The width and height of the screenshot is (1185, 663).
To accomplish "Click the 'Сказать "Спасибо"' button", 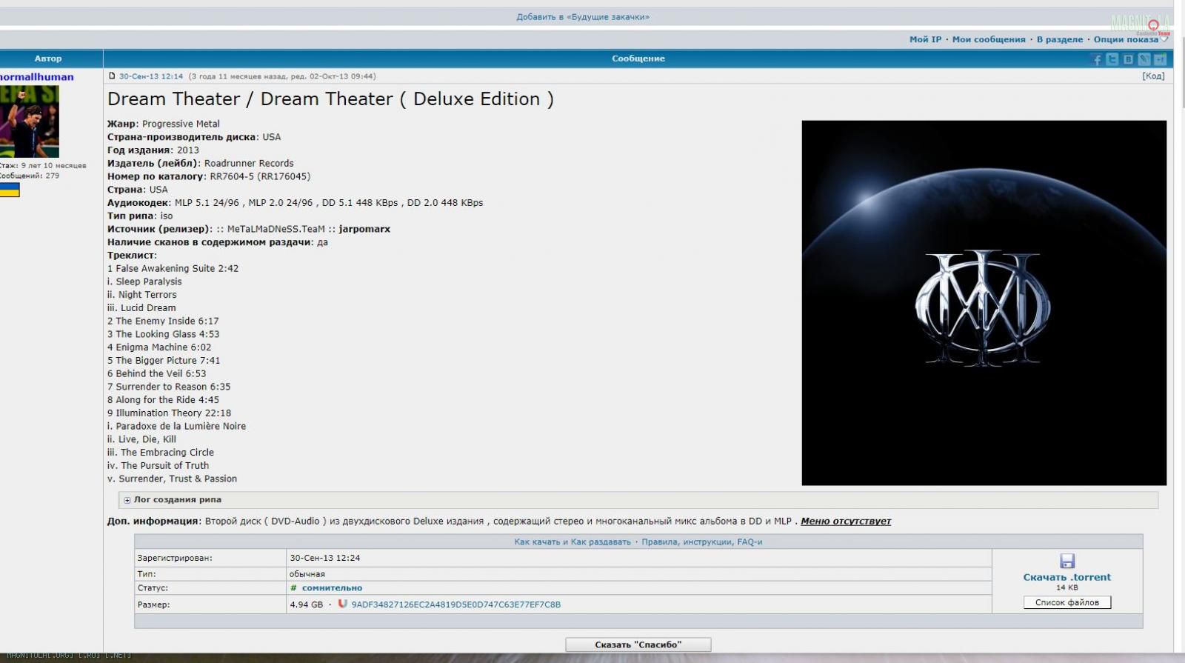I will coord(638,644).
